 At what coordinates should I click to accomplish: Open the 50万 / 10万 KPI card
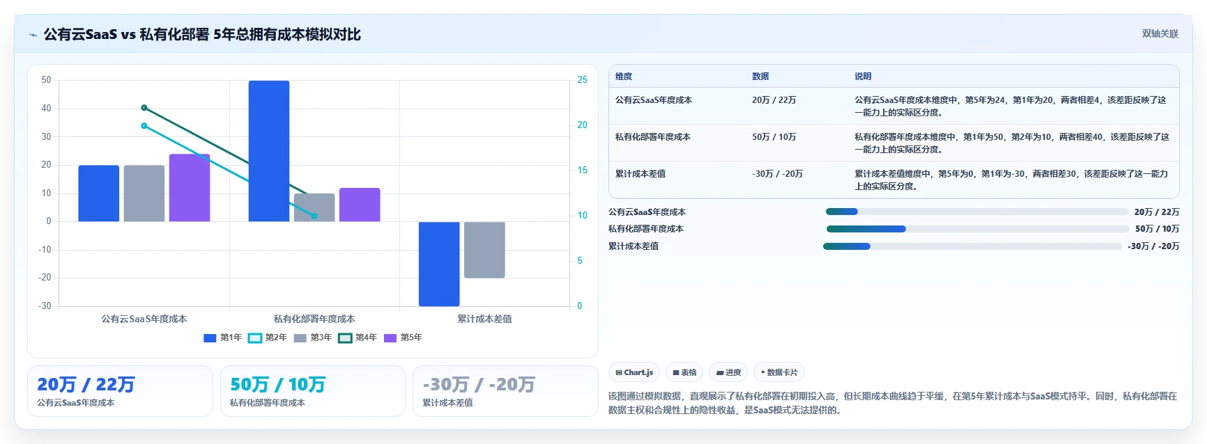(x=313, y=391)
